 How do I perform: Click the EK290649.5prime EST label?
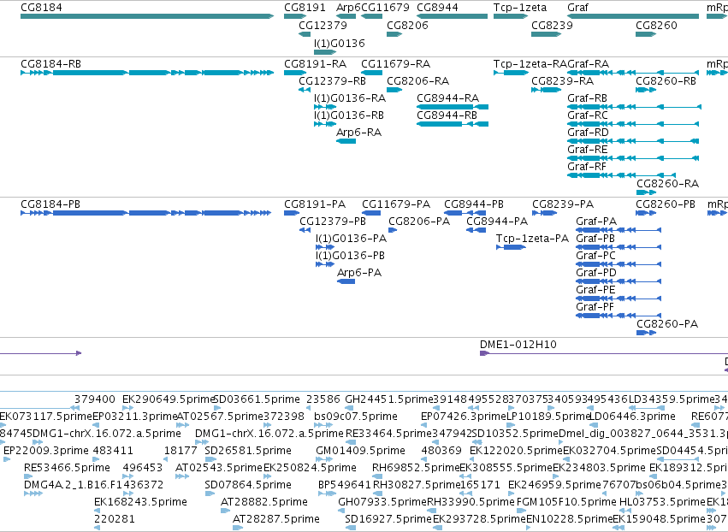tap(168, 399)
